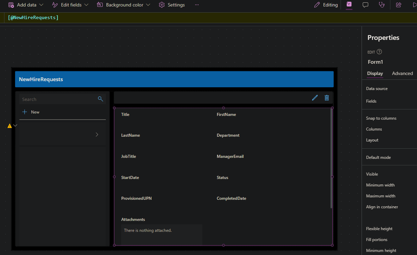Image resolution: width=417 pixels, height=255 pixels.
Task: Toggle the highlighted Copilot panel icon
Action: point(349,5)
